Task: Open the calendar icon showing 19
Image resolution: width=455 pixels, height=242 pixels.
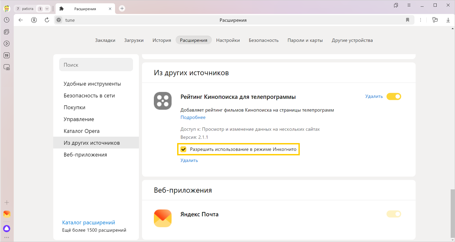Action: tap(6, 55)
